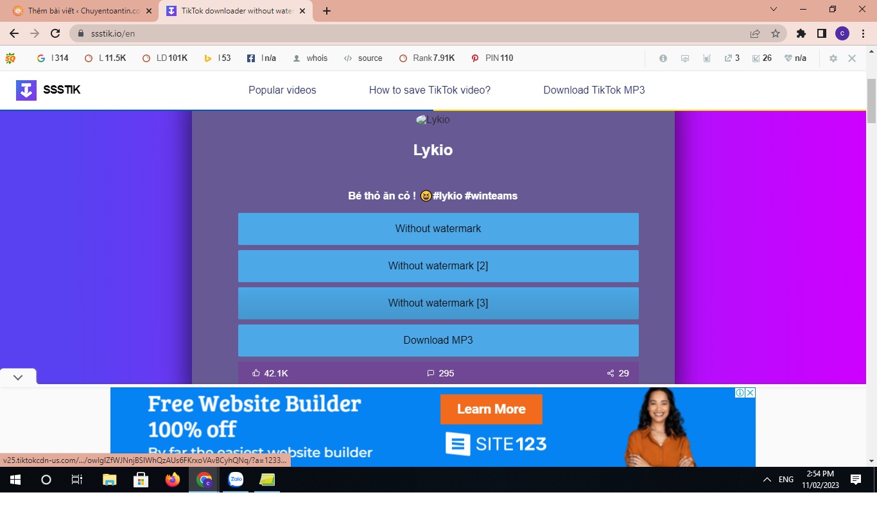Image resolution: width=877 pixels, height=513 pixels.
Task: Open external links count 3
Action: pos(732,58)
